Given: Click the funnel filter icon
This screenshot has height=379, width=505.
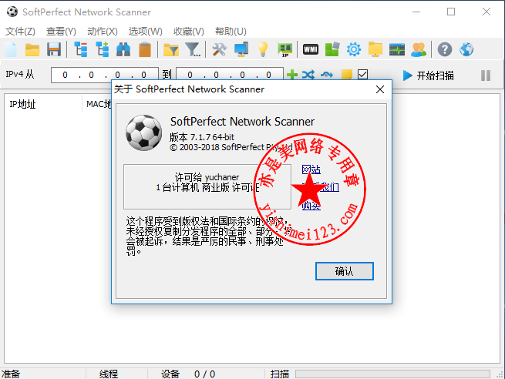Looking at the screenshot, I should point(193,49).
